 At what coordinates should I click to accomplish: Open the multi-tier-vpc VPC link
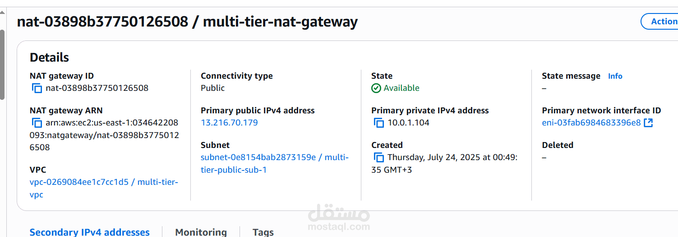coord(104,188)
